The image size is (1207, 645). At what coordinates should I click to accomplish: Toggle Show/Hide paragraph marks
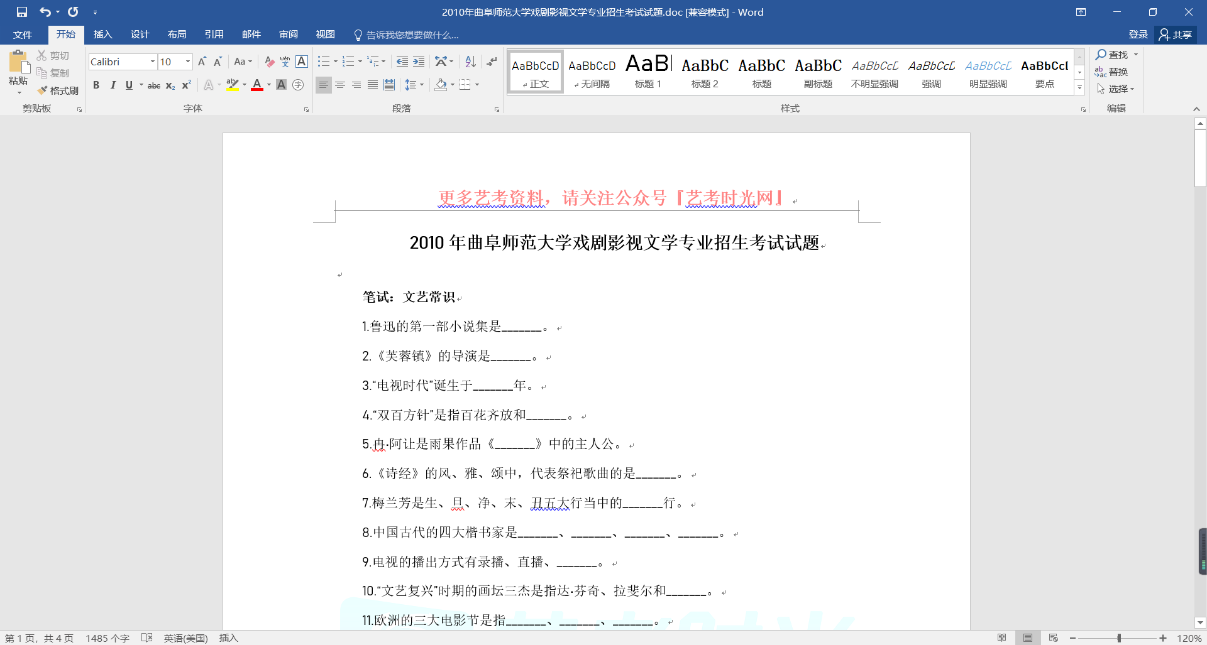coord(492,62)
